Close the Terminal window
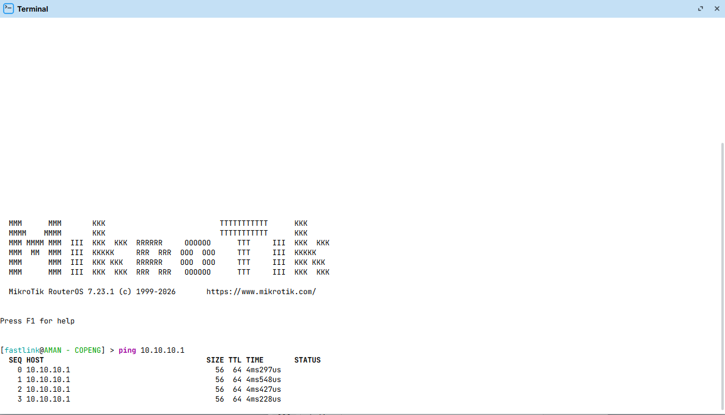The height and width of the screenshot is (415, 725). click(x=716, y=9)
